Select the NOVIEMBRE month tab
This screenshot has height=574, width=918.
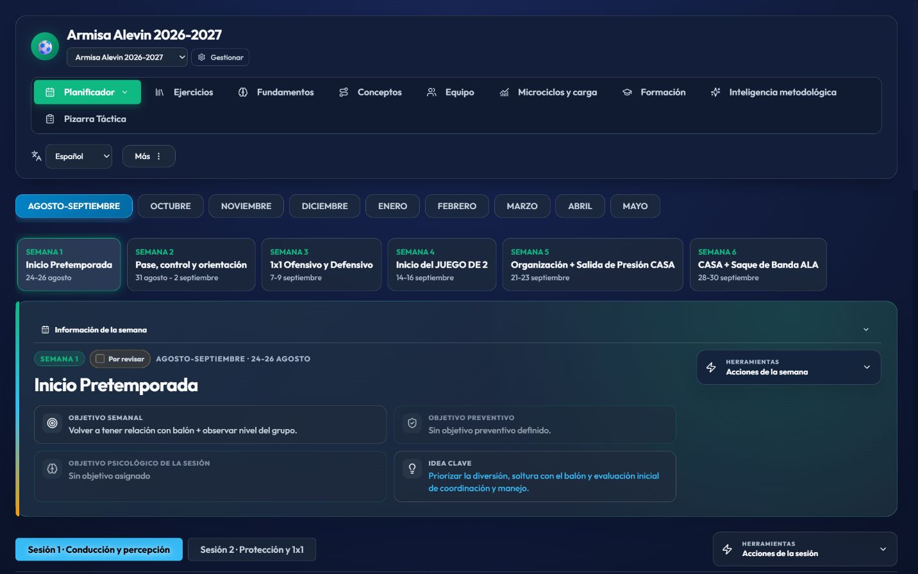[x=246, y=206]
